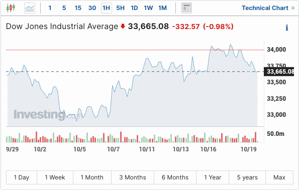
Task: Show the Max range
Action: click(279, 177)
